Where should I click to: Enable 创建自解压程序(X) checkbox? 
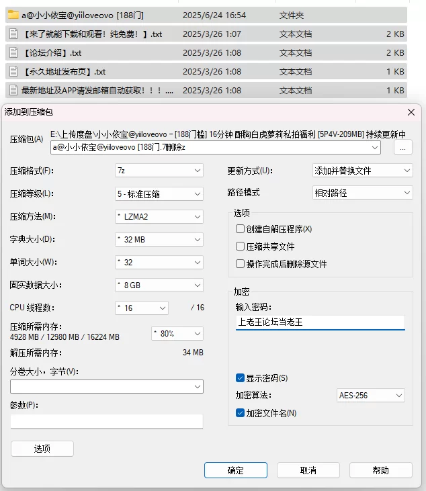pyautogui.click(x=240, y=229)
